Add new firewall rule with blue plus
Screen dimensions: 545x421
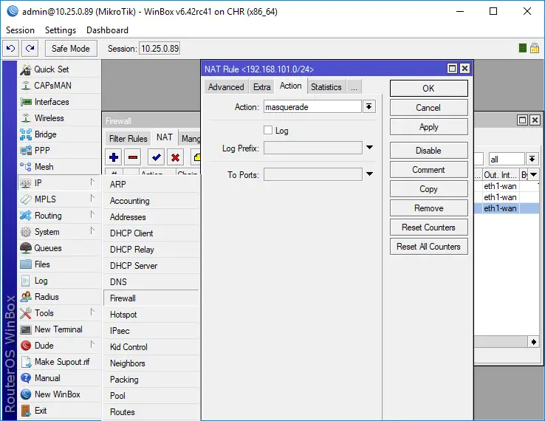click(x=114, y=157)
